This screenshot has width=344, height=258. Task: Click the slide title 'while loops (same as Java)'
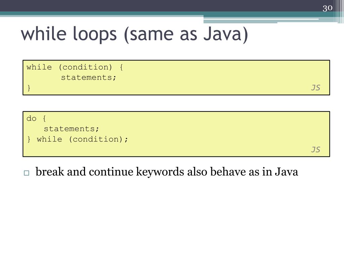[x=134, y=34]
